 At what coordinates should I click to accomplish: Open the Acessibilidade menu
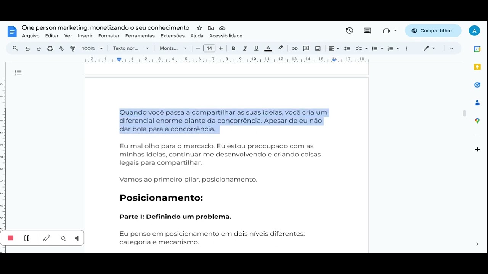[x=226, y=36]
